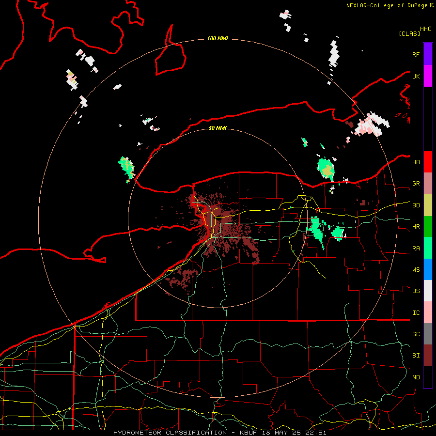Click the DS dry snow white swatch
The height and width of the screenshot is (436, 436).
pos(428,291)
